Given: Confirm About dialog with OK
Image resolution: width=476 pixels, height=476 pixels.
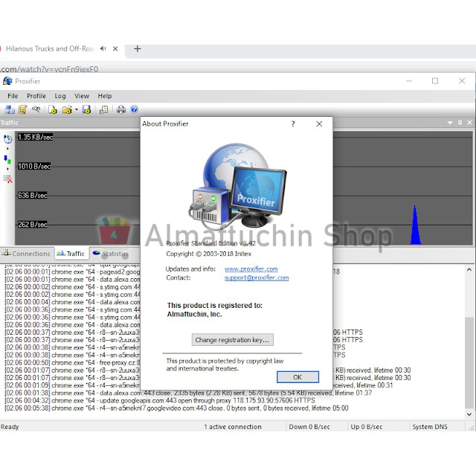Looking at the screenshot, I should click(297, 377).
